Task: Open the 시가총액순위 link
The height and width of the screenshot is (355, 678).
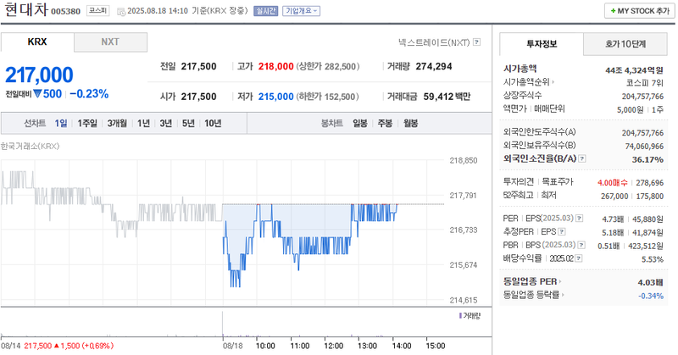Action: point(528,81)
